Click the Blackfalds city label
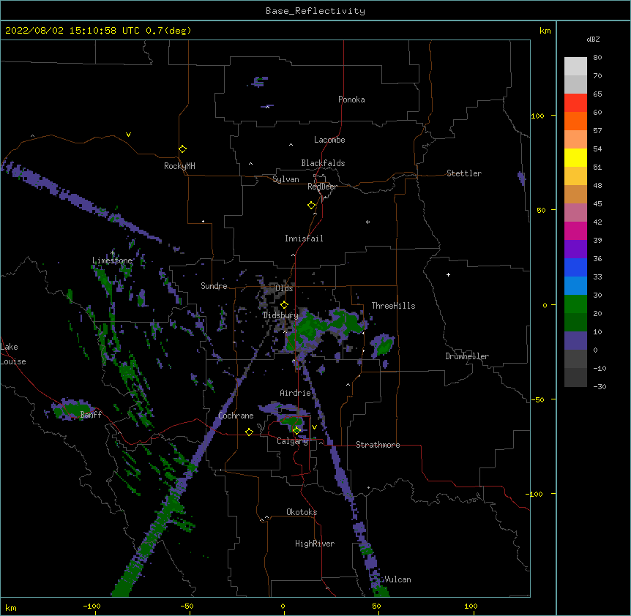The width and height of the screenshot is (631, 616). [323, 163]
